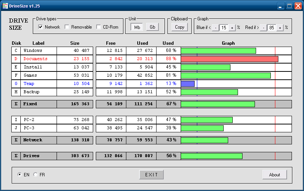Click the Documents free value 2 842
Screen dimensions: 304x191
116,59
